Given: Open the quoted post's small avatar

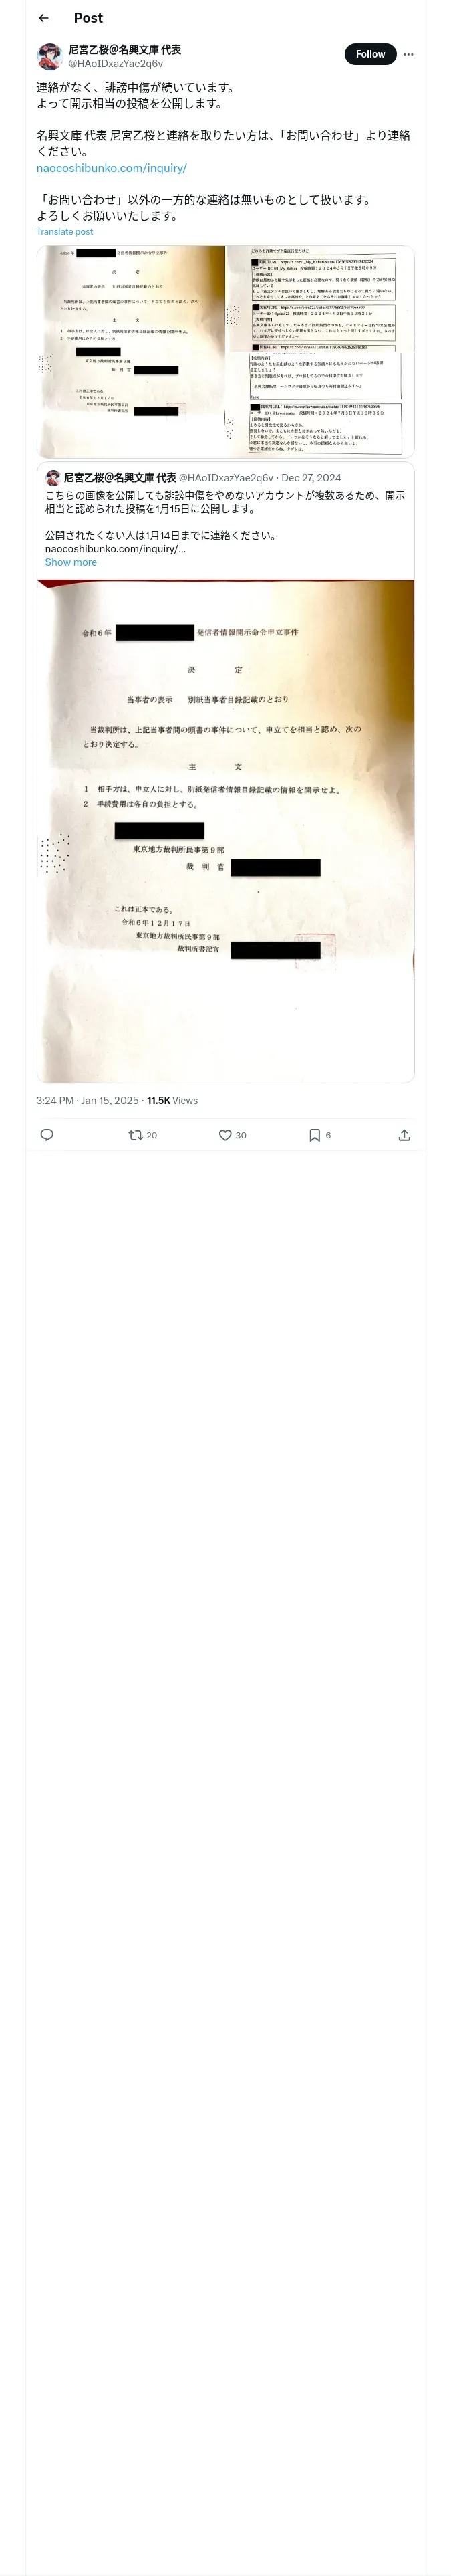Looking at the screenshot, I should pos(53,478).
